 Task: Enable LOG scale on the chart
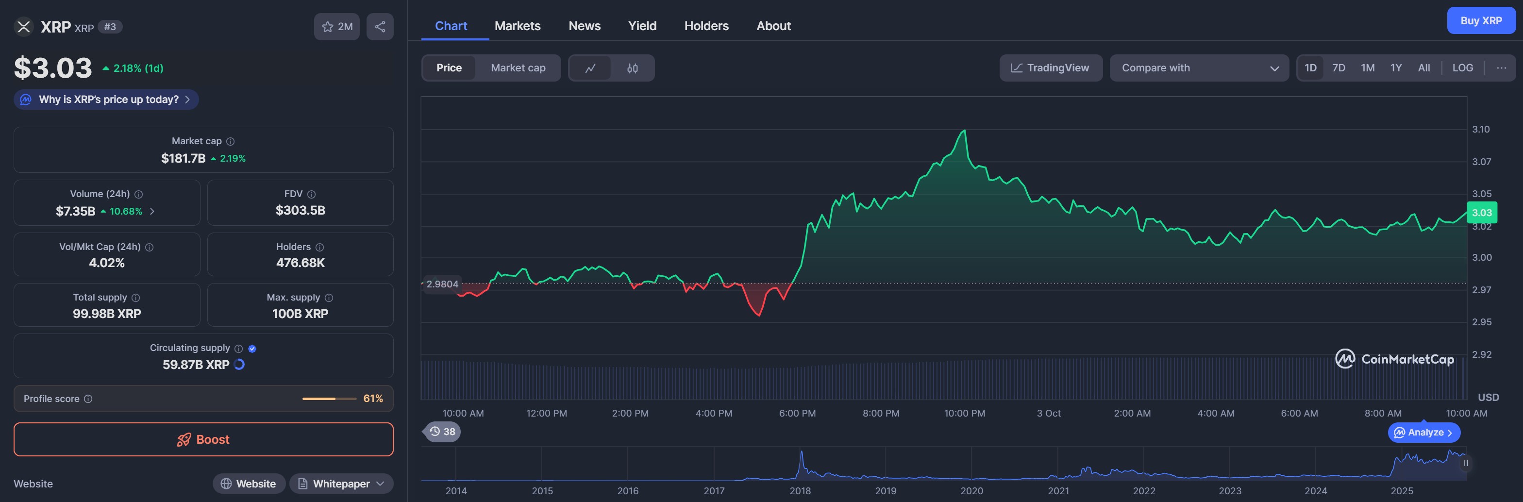pyautogui.click(x=1462, y=68)
